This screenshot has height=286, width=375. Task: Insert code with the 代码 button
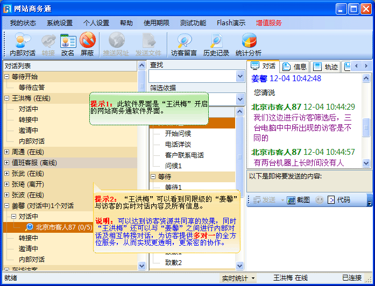click(338, 200)
